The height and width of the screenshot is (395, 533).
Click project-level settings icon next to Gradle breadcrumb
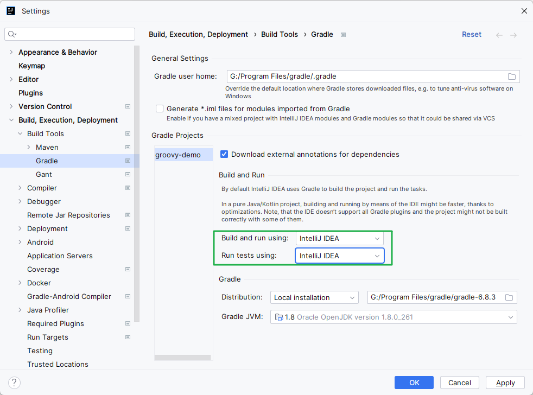coord(344,35)
